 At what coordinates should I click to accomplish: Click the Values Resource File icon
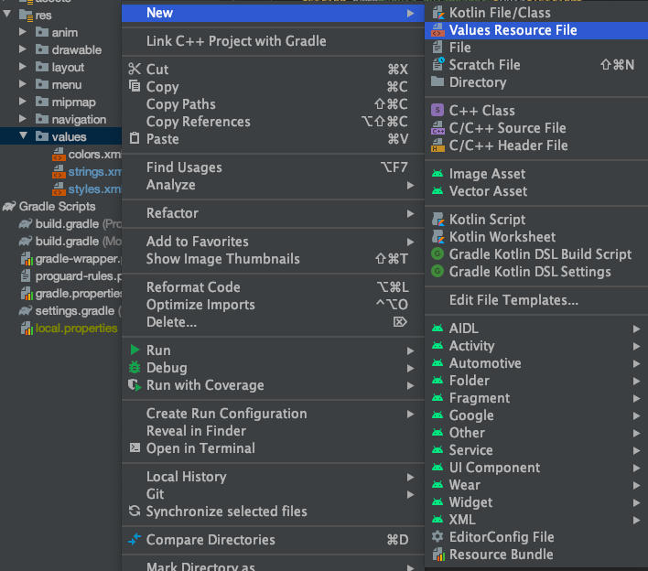pos(437,30)
